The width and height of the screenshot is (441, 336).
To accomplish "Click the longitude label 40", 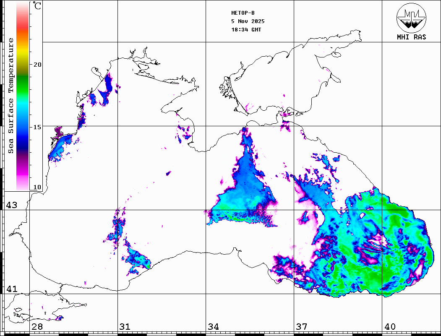I will [x=390, y=327].
